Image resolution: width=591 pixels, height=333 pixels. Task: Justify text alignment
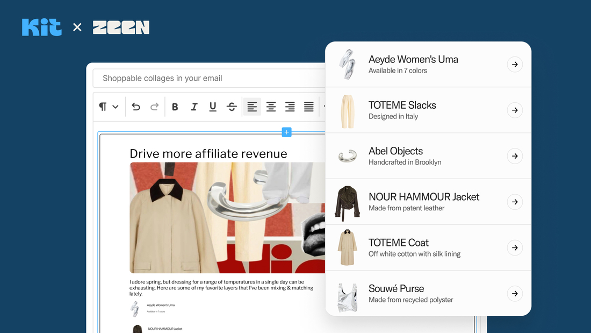309,107
